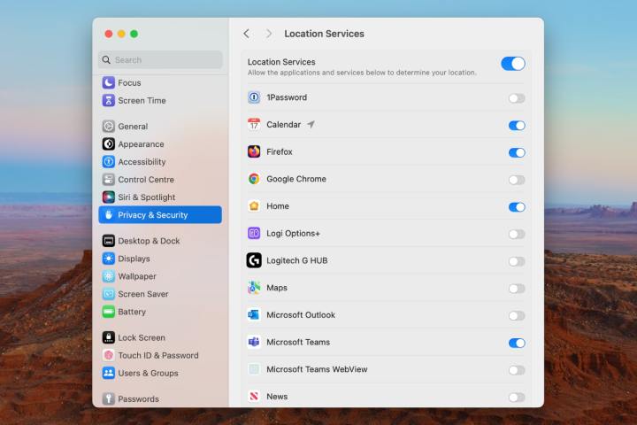Click the Maps app icon

pyautogui.click(x=254, y=288)
